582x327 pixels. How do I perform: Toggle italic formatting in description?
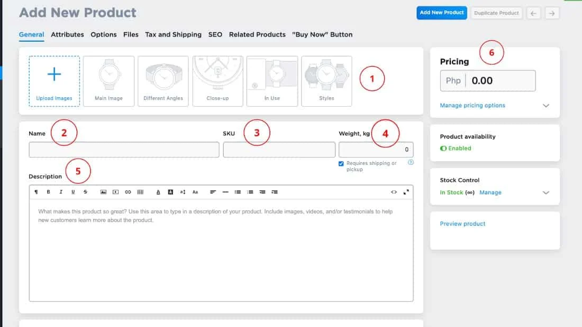(61, 192)
